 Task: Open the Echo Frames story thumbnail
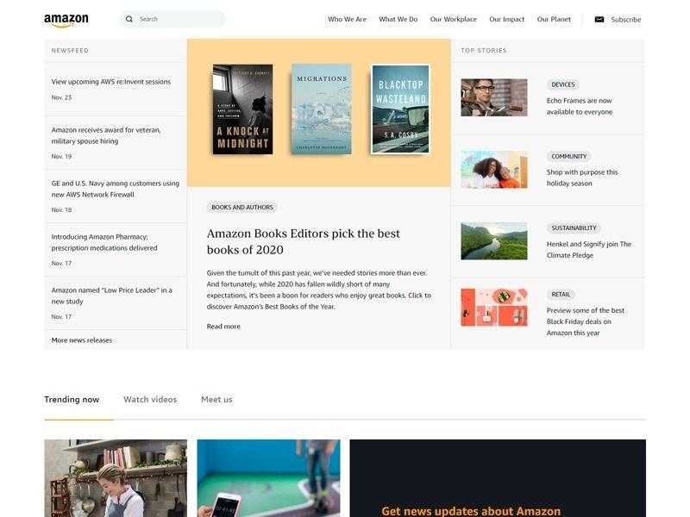tap(493, 97)
